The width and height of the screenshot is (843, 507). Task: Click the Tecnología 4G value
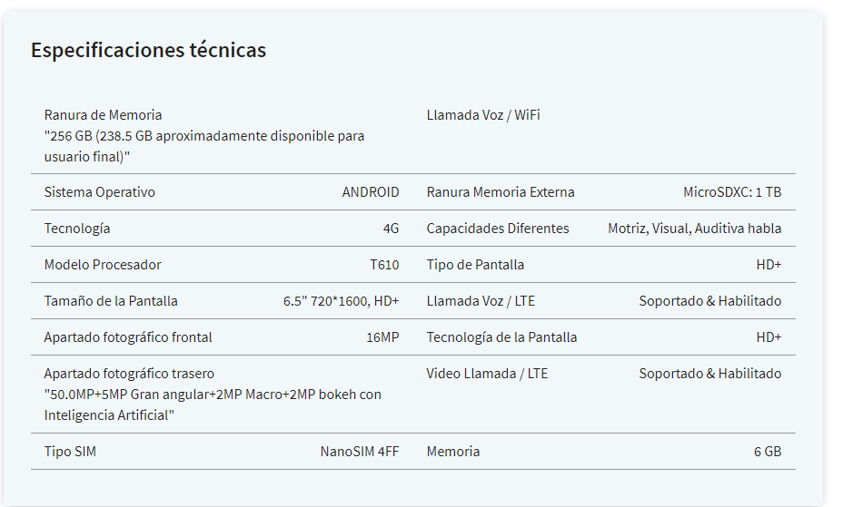pos(391,229)
